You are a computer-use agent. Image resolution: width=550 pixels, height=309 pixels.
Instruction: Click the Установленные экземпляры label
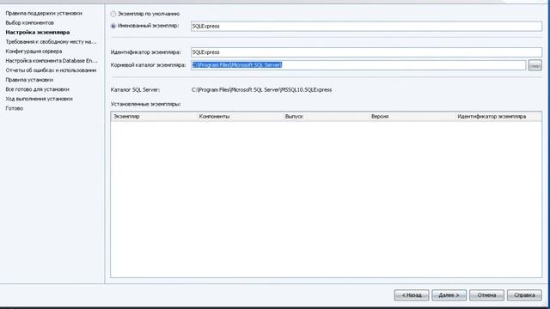(145, 104)
